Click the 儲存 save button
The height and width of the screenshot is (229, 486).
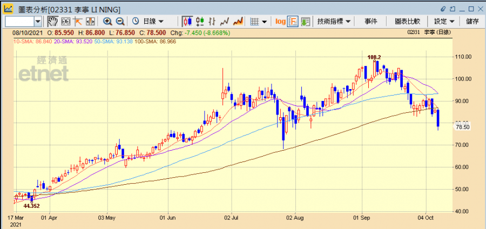coord(471,21)
